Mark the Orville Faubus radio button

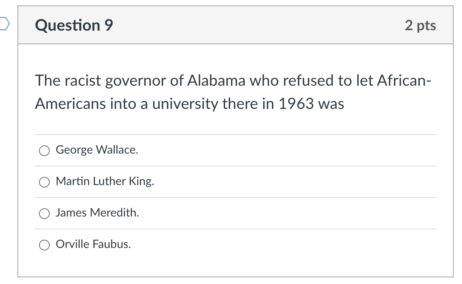(44, 245)
